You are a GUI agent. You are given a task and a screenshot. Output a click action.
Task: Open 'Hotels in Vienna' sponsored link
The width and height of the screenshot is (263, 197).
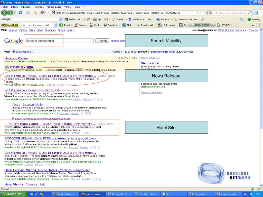click(16, 58)
